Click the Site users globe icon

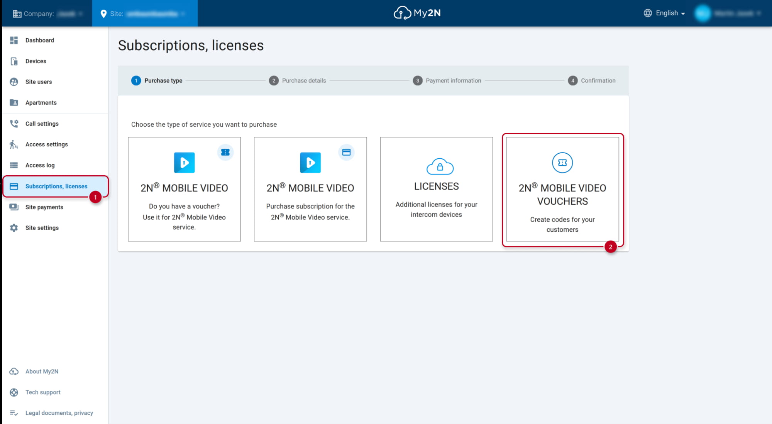[14, 82]
